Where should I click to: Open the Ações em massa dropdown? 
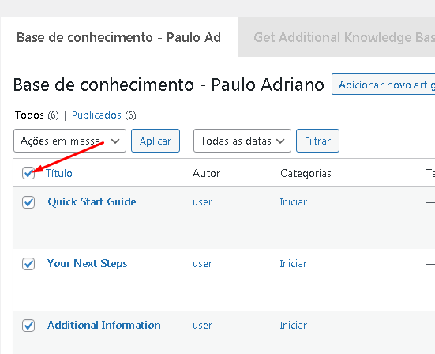69,141
